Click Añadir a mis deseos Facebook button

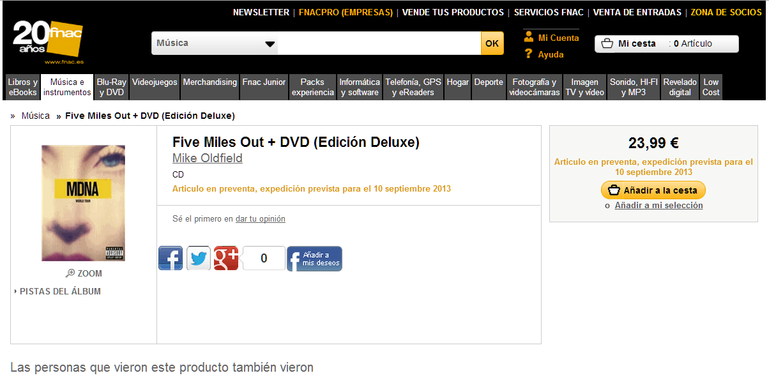(314, 259)
